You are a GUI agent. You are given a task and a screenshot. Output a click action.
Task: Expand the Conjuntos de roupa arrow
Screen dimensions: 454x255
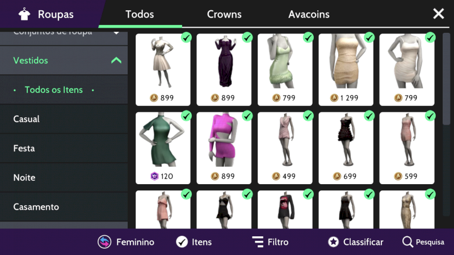(116, 33)
